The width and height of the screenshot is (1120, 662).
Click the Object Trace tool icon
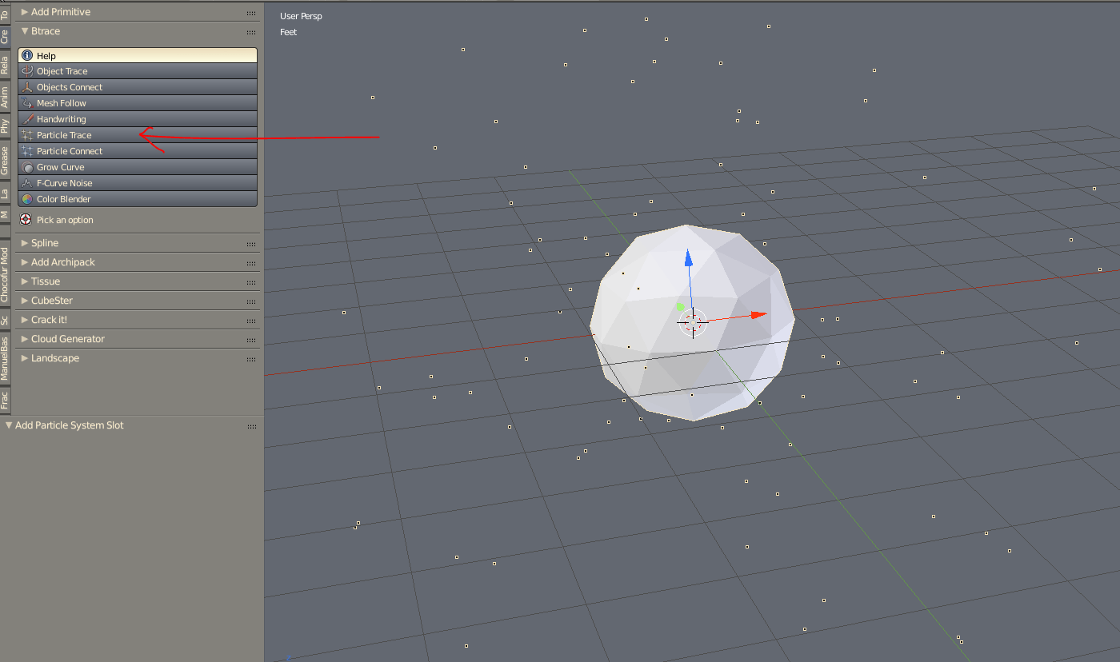tap(28, 71)
